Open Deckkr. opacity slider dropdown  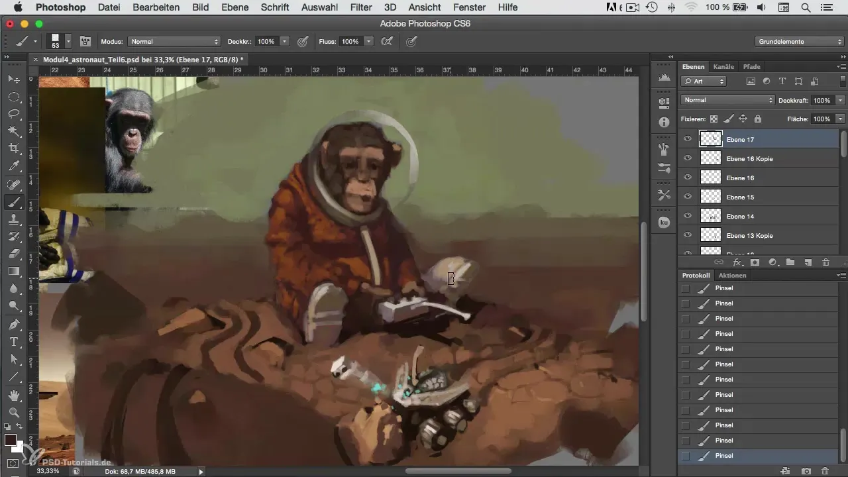click(285, 41)
